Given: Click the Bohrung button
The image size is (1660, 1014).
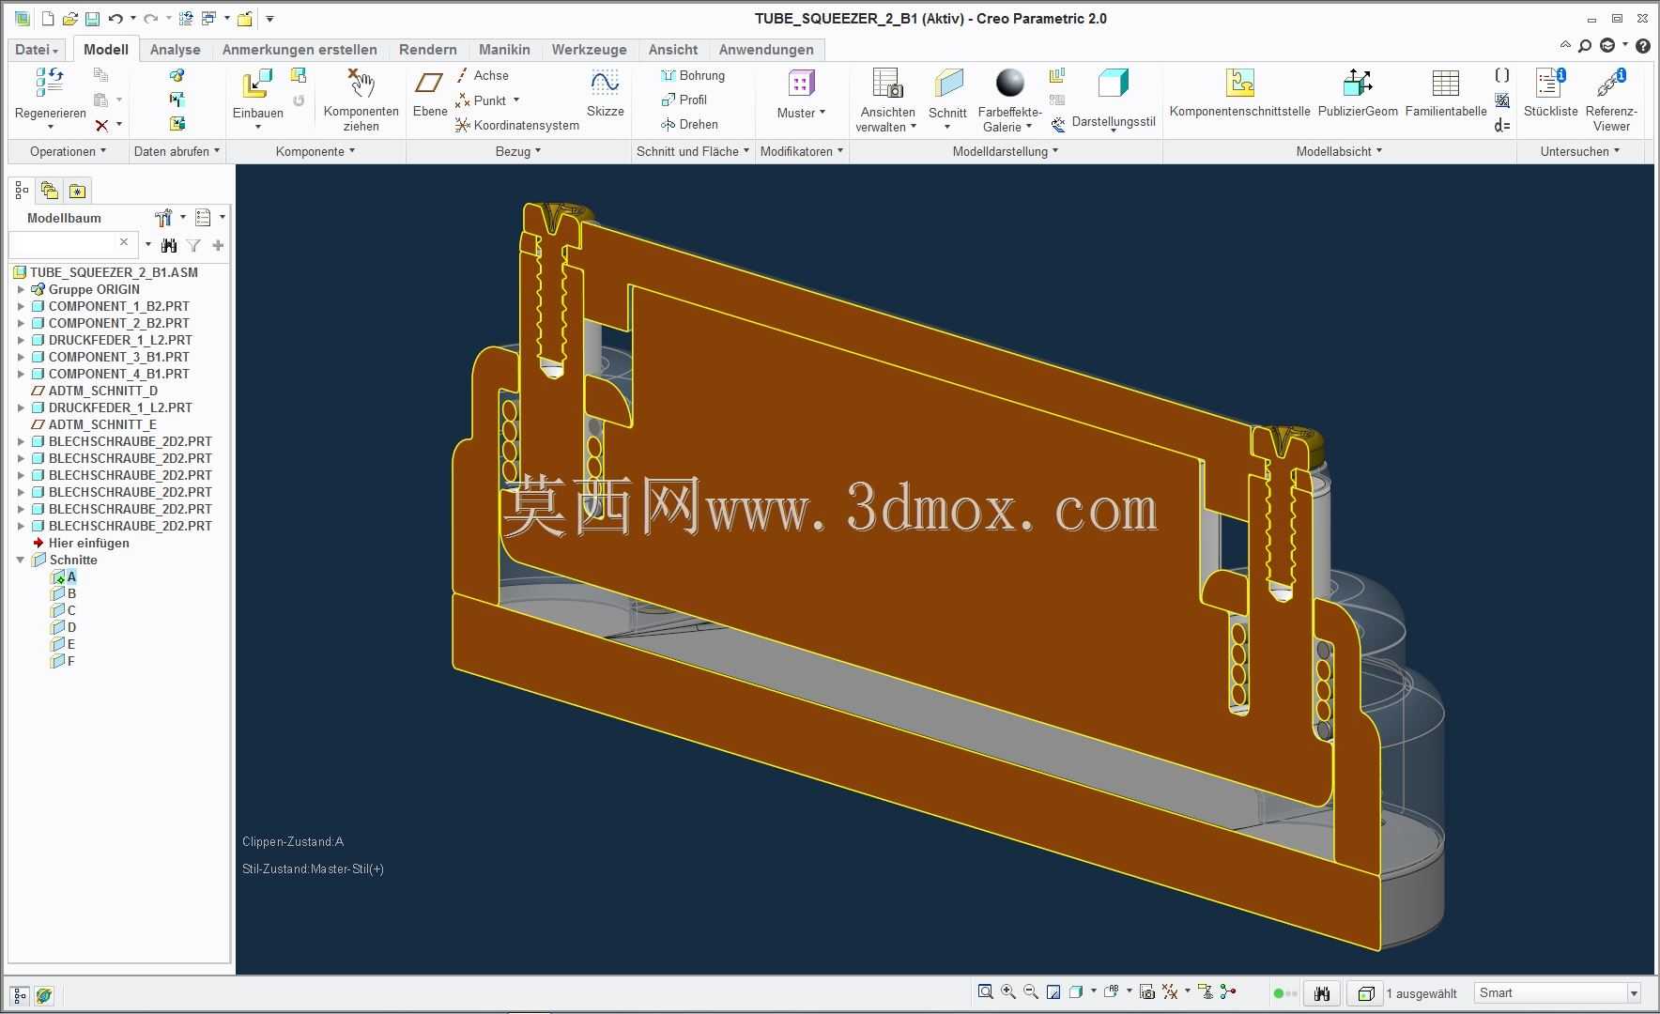Looking at the screenshot, I should pyautogui.click(x=693, y=75).
